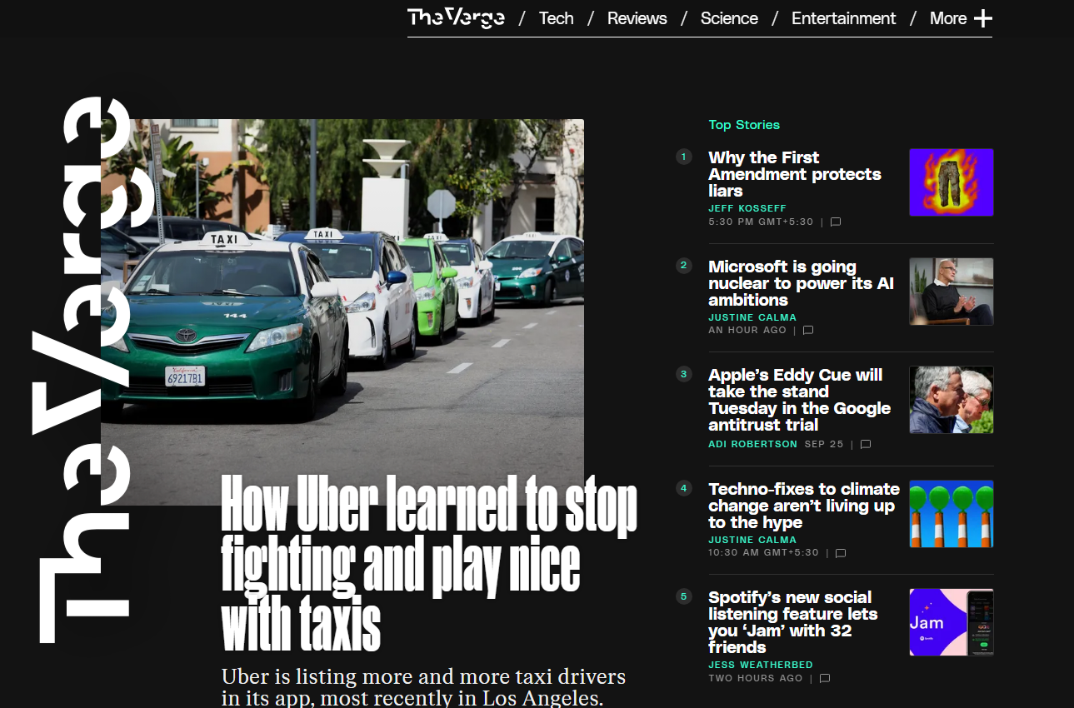Open comments on Spotify Jam story
Image resolution: width=1074 pixels, height=708 pixels.
825,678
